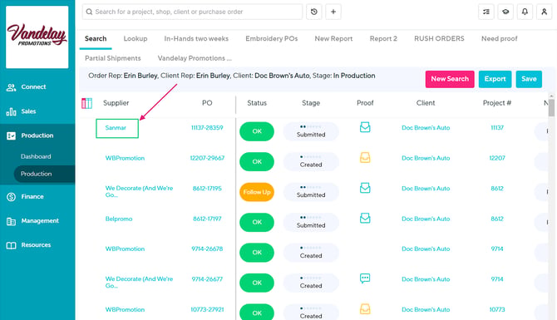
Task: Select the Production sub-item under Dashboard
Action: [x=44, y=174]
